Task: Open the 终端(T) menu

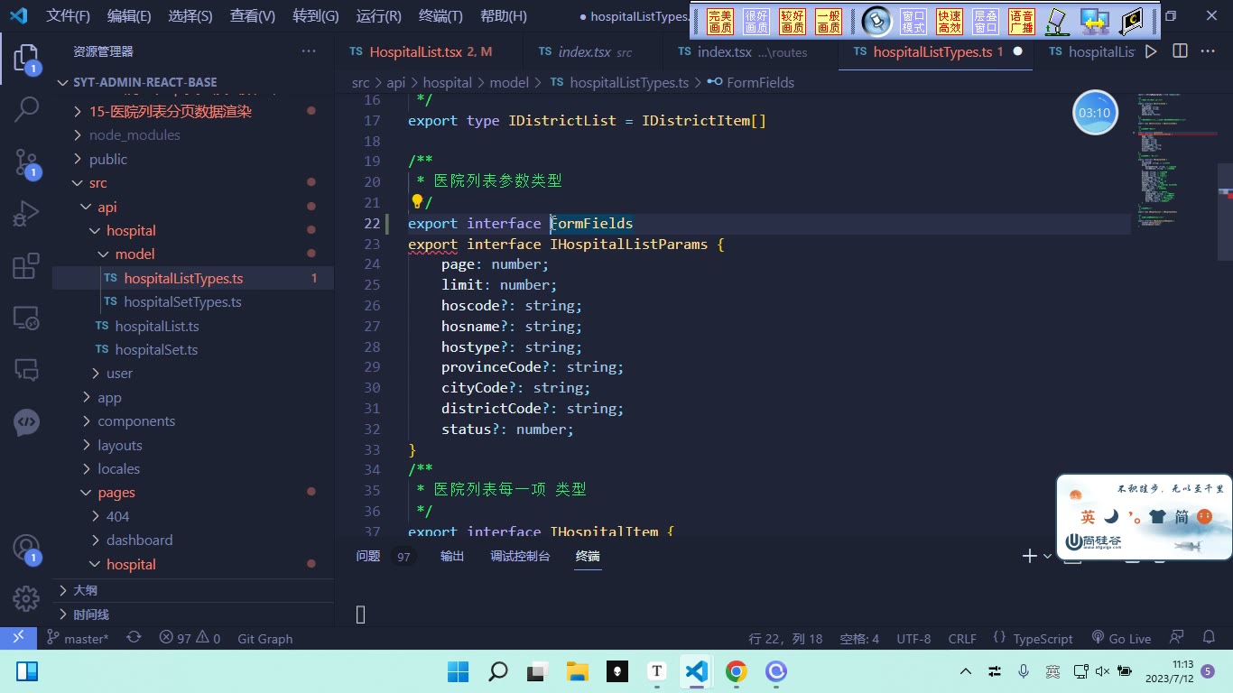Action: (x=440, y=16)
